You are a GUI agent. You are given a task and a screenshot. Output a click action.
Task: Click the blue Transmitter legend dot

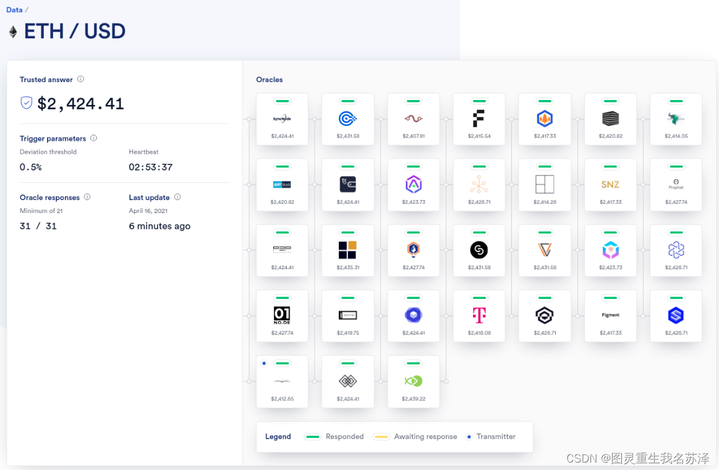(469, 437)
